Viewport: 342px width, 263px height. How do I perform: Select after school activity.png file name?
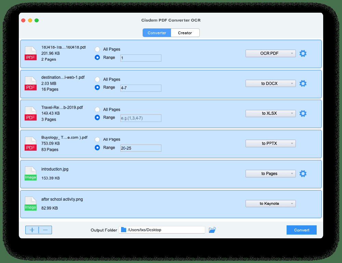pyautogui.click(x=62, y=199)
